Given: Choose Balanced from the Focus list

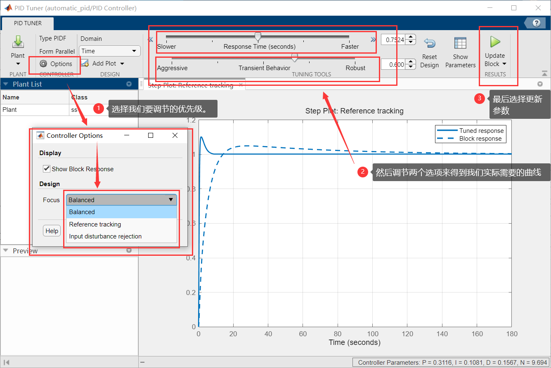Looking at the screenshot, I should point(121,212).
